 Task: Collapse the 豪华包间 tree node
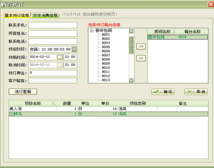pos(92,31)
